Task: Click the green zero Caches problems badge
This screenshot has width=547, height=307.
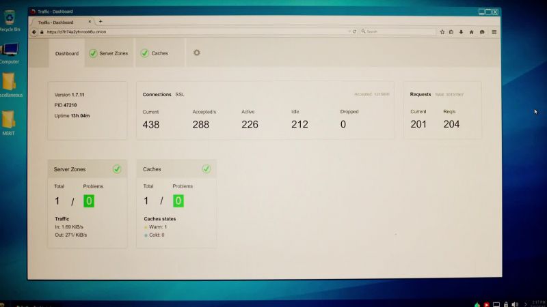Action: 178,201
